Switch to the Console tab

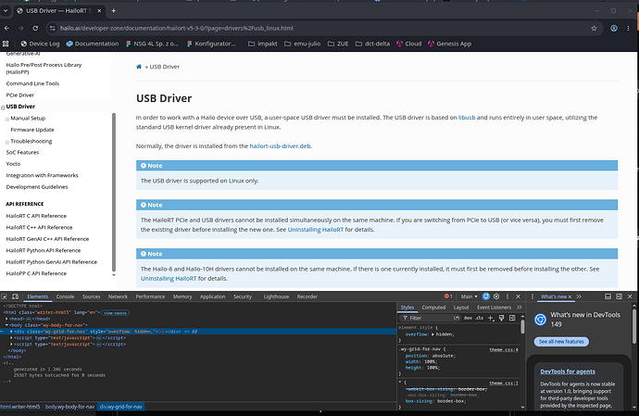[x=65, y=296]
